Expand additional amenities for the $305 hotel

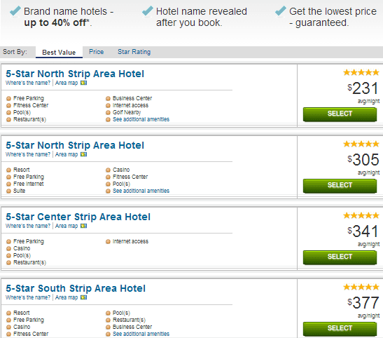(141, 191)
